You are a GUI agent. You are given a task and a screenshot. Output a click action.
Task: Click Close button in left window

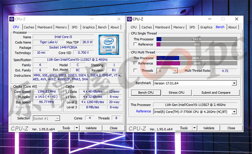pyautogui.click(x=113, y=128)
